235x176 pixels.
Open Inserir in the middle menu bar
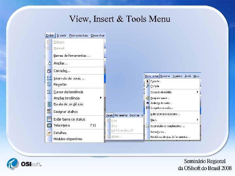109,115
